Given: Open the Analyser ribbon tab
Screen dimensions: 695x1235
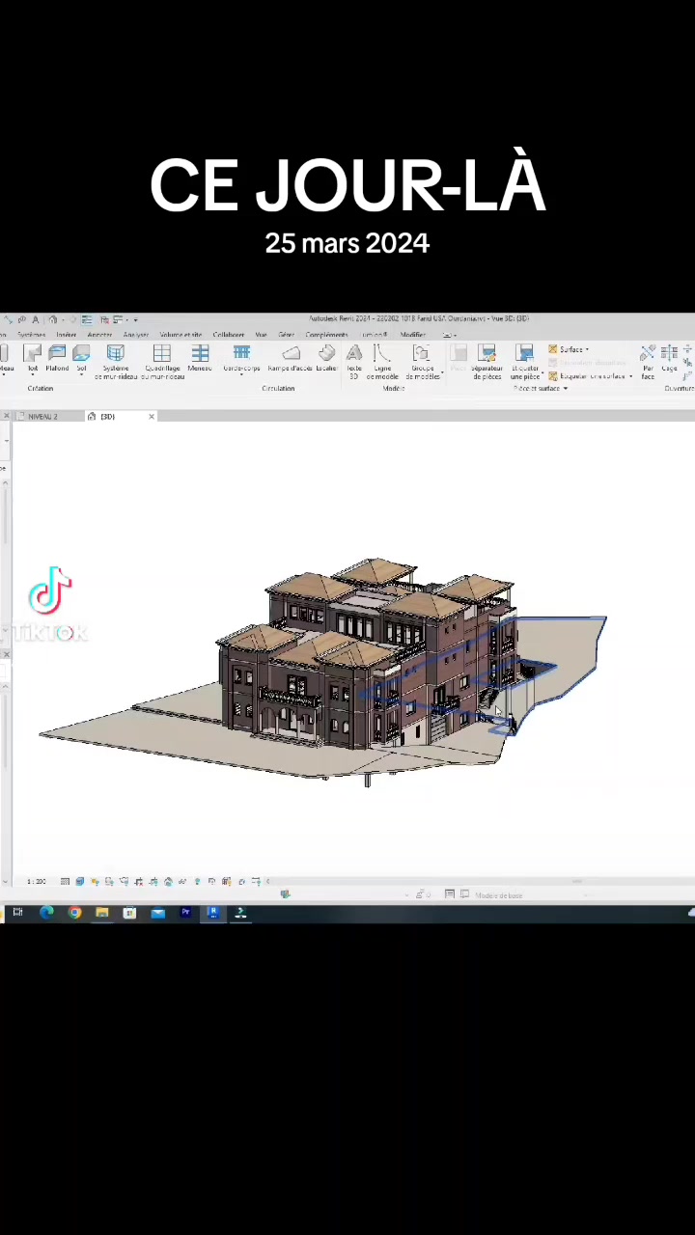Looking at the screenshot, I should coord(136,335).
